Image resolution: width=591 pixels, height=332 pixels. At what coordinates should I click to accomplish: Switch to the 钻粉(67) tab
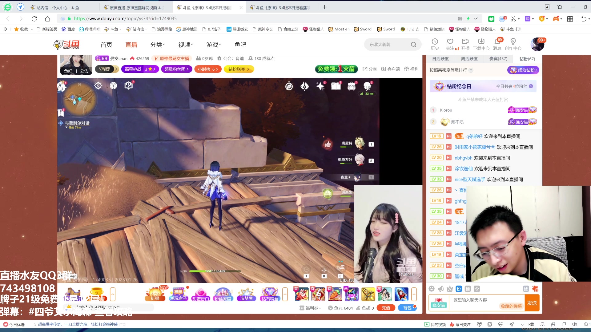[527, 59]
